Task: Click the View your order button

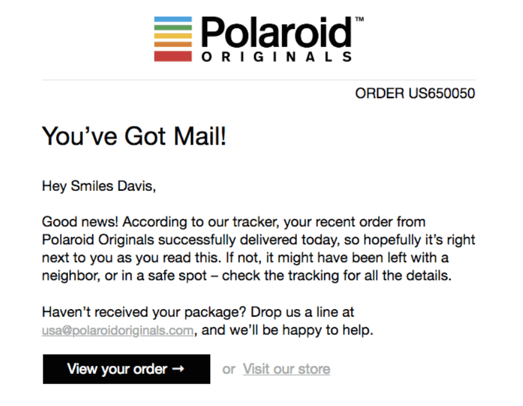Action: (x=126, y=369)
